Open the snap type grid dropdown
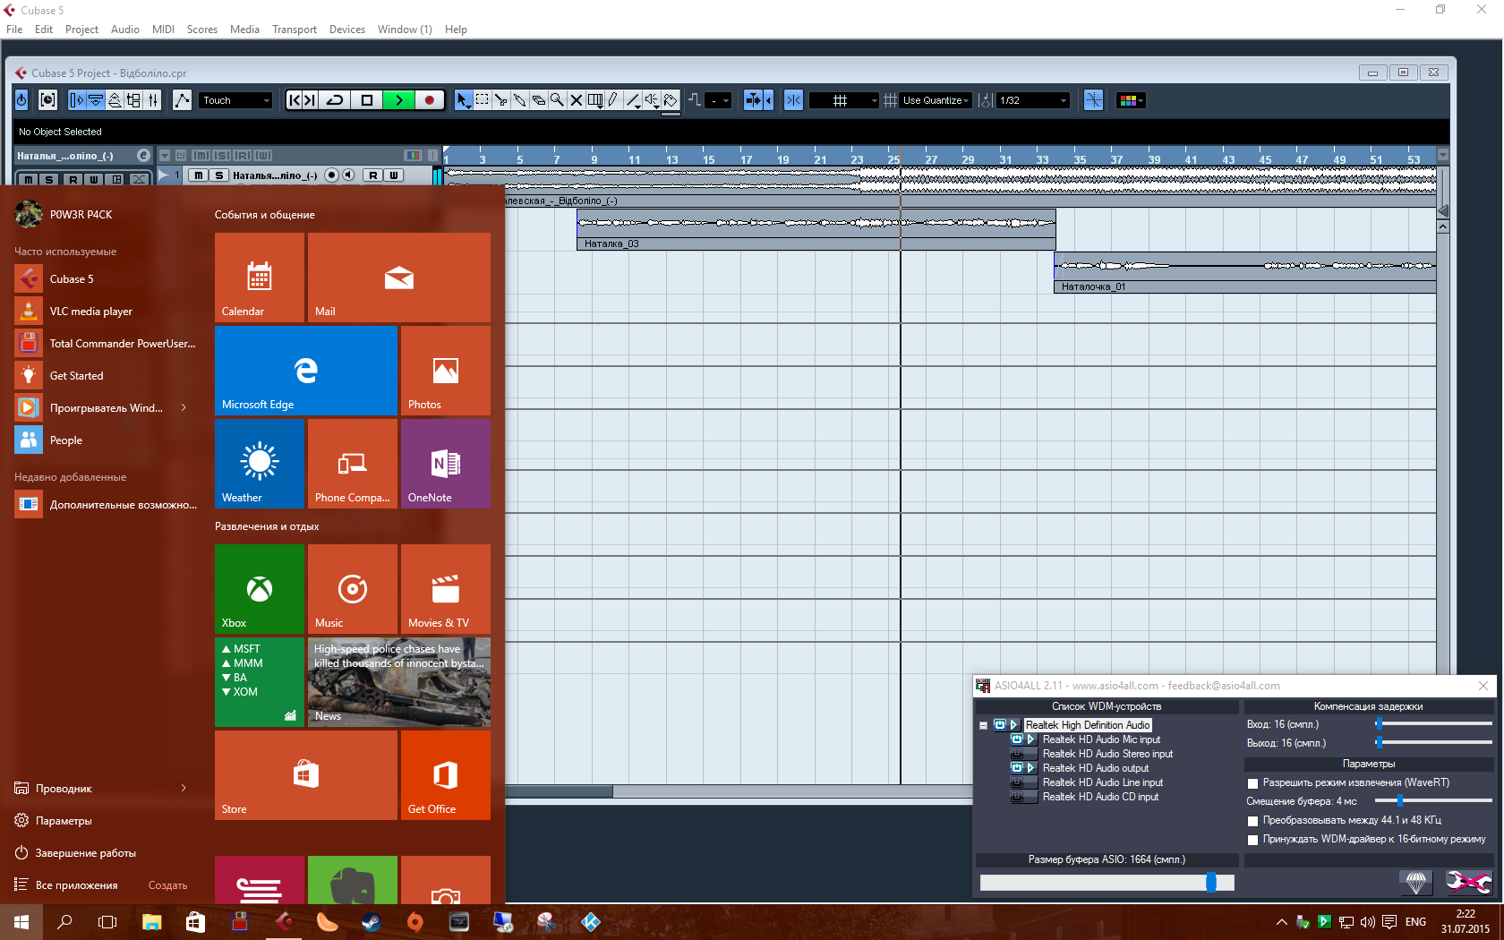Viewport: 1504px width, 940px height. 843,100
